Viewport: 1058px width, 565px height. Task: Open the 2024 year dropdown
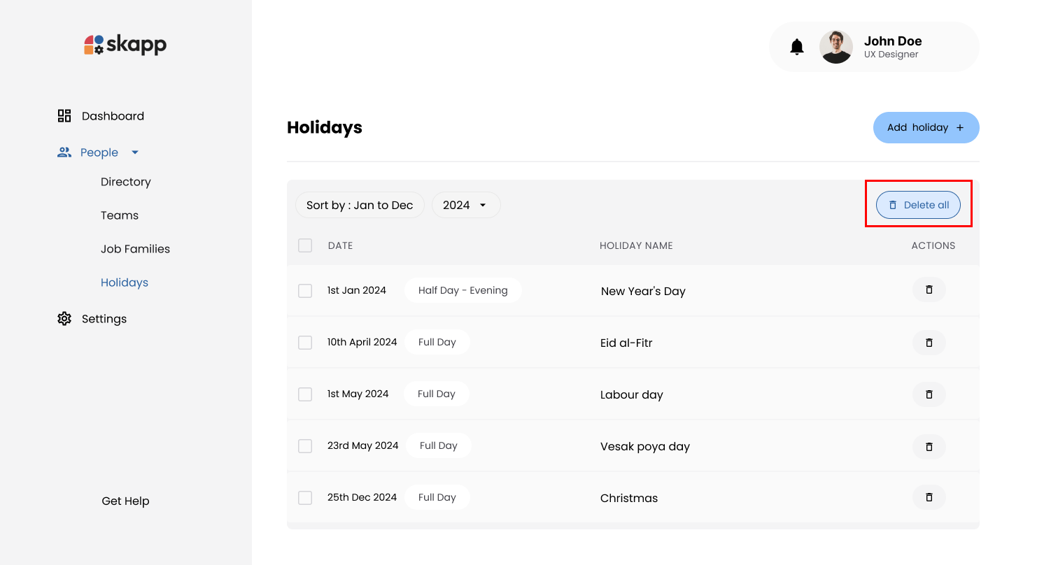point(466,205)
